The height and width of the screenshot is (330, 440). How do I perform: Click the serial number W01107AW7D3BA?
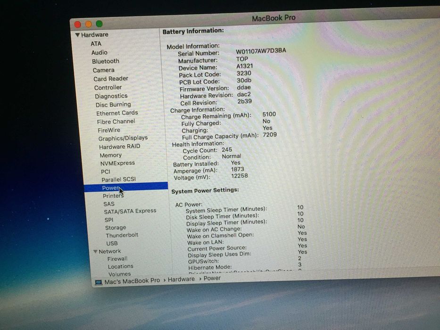pos(261,51)
